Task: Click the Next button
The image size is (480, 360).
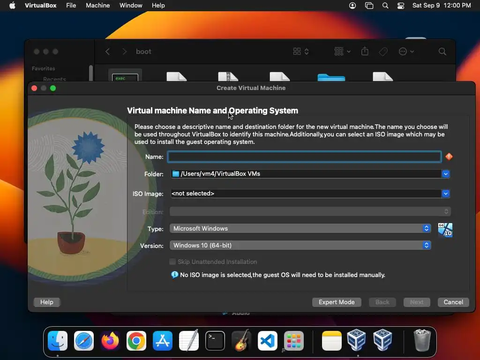Action: point(417,302)
